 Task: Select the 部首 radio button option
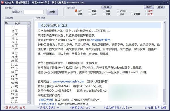(x=104, y=11)
